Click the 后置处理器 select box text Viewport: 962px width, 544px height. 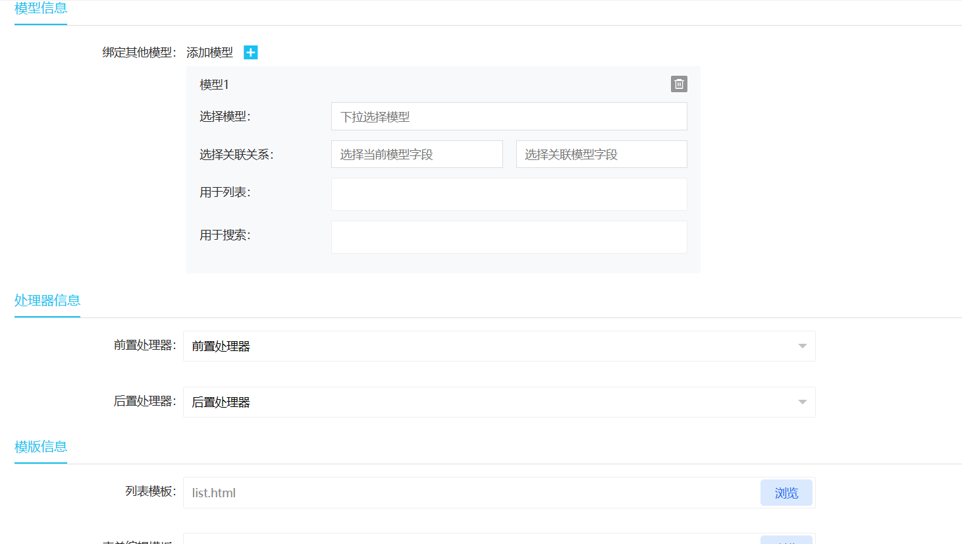(221, 402)
